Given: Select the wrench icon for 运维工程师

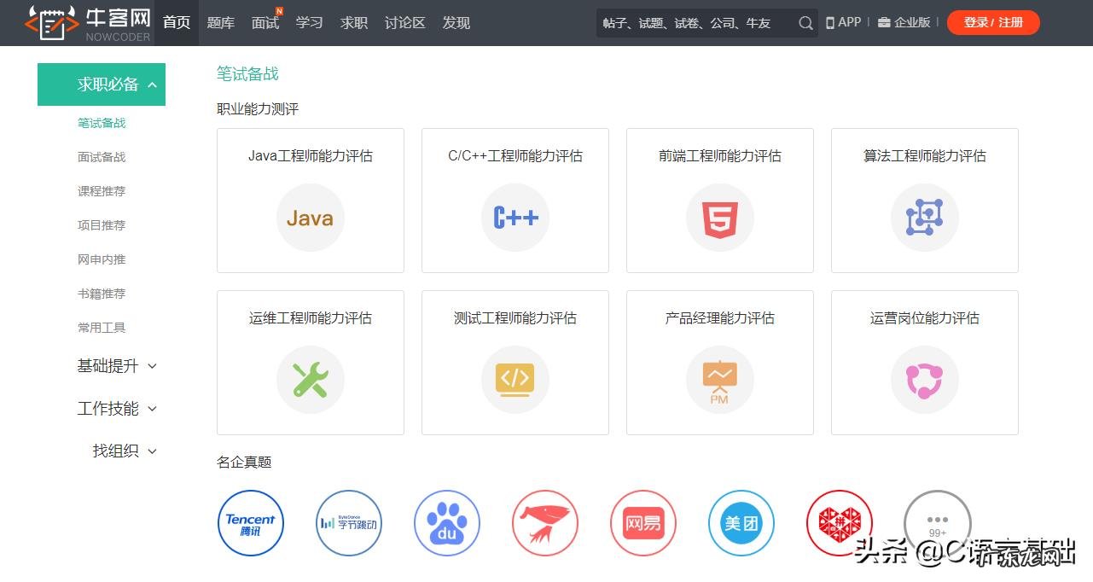Looking at the screenshot, I should pyautogui.click(x=310, y=380).
